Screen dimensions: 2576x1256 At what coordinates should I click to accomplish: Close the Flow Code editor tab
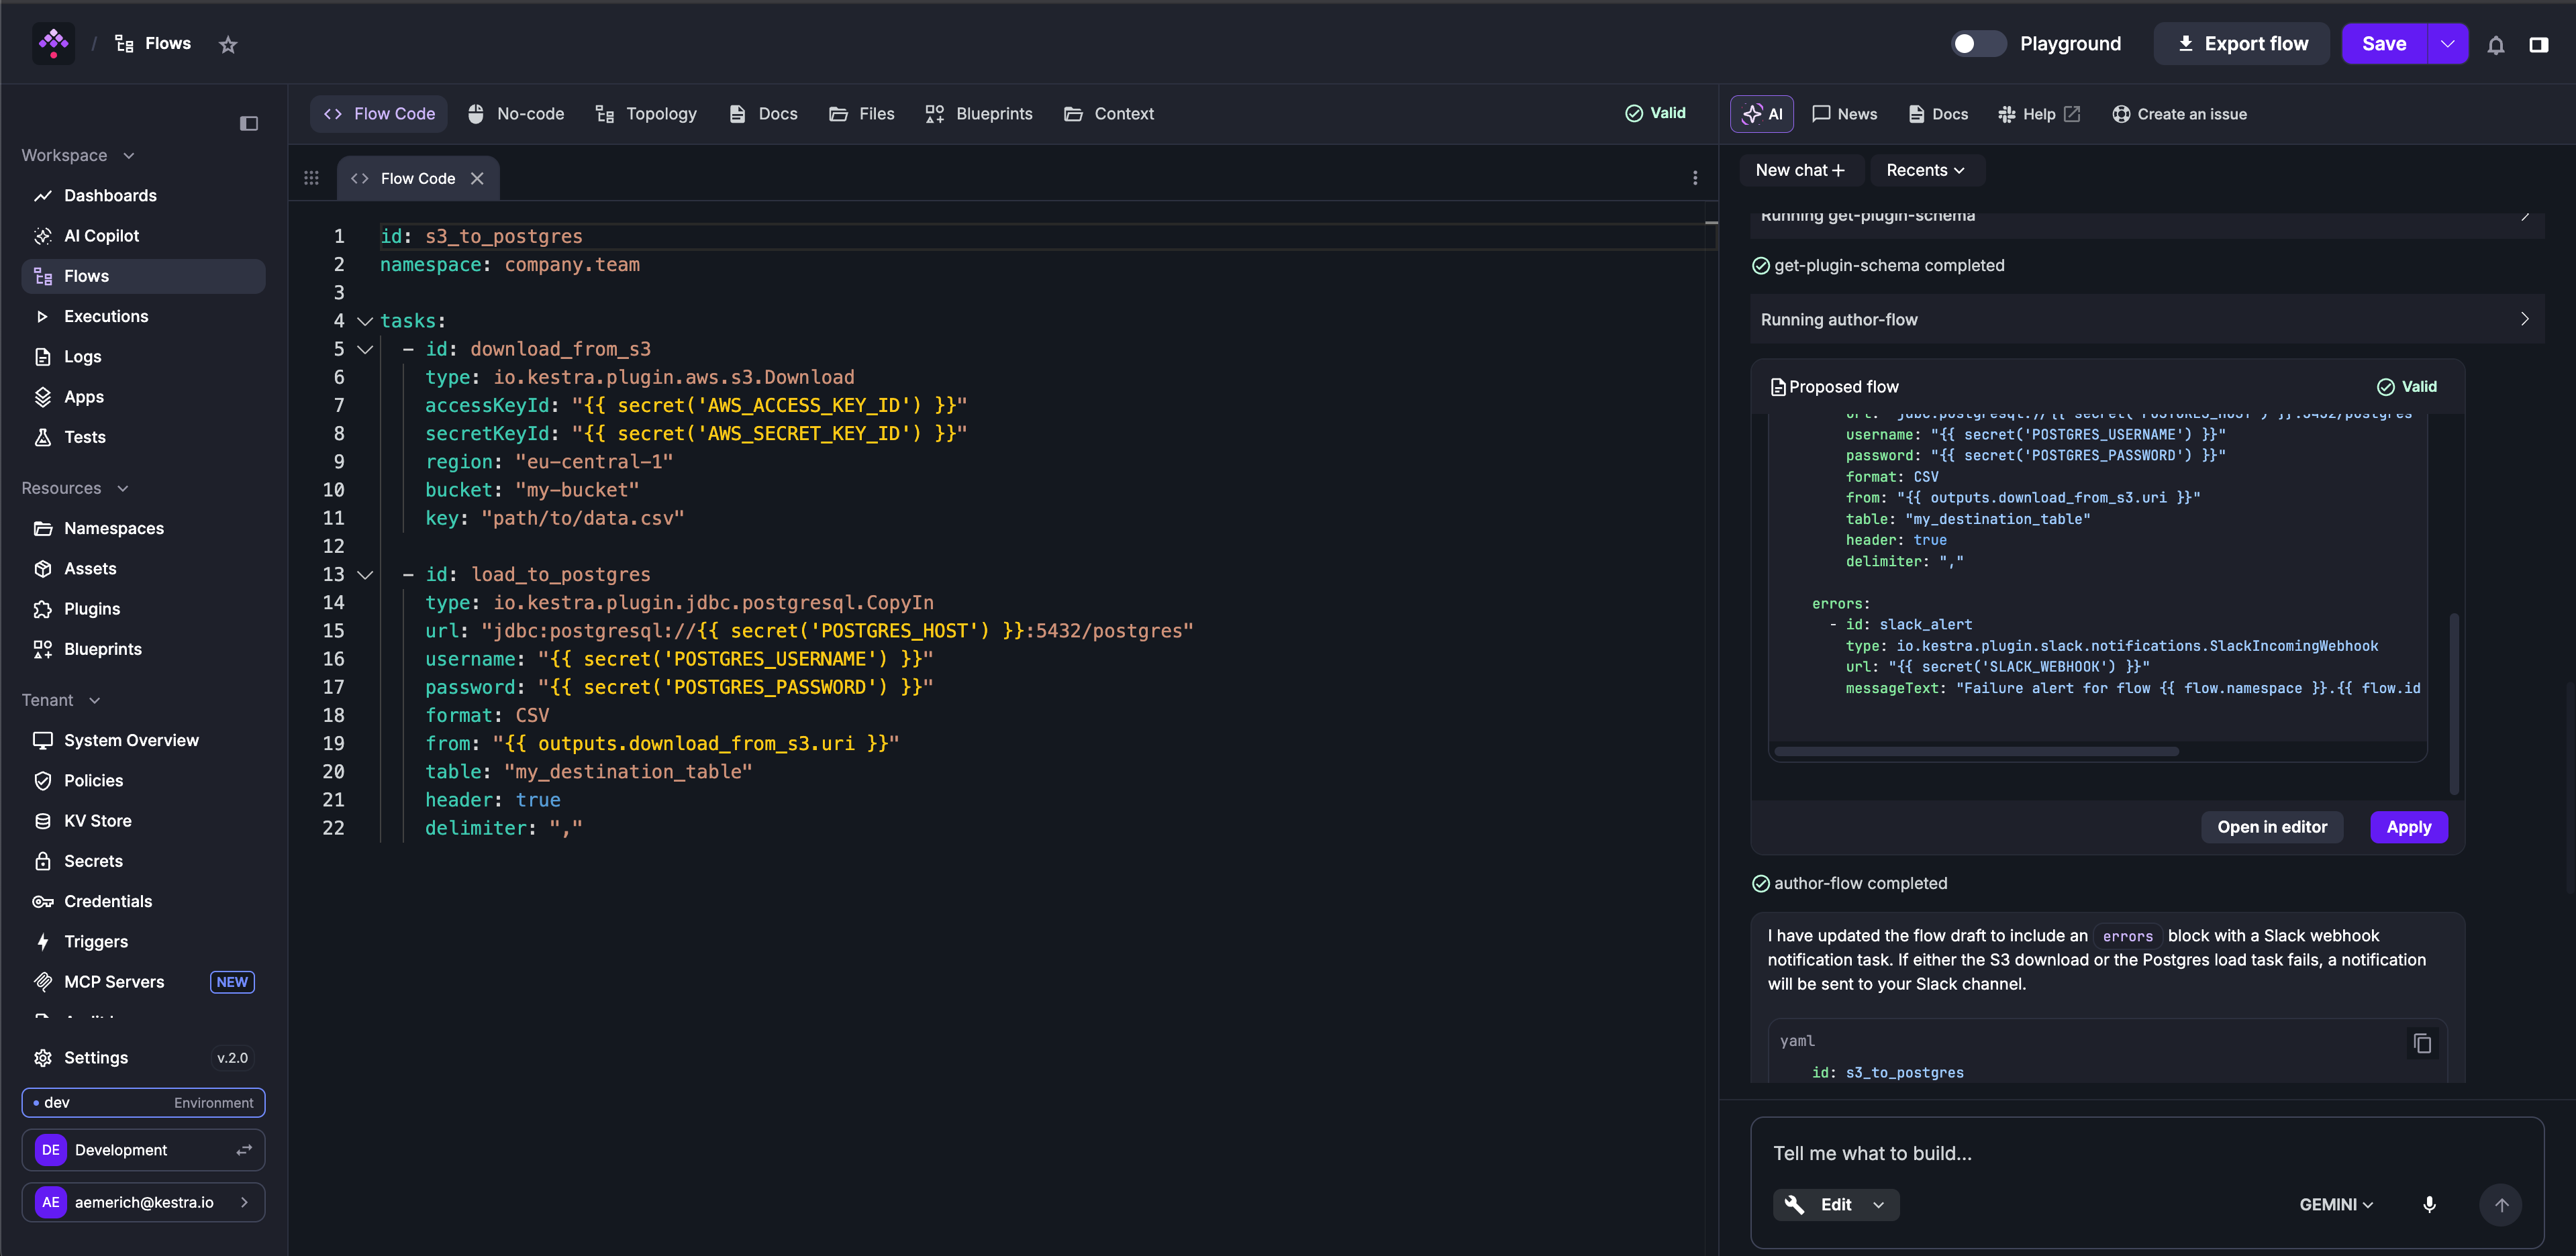[477, 178]
